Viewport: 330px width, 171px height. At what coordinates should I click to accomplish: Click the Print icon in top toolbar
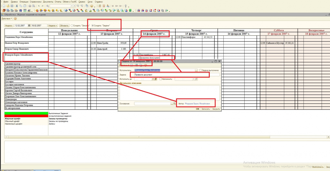30,6
